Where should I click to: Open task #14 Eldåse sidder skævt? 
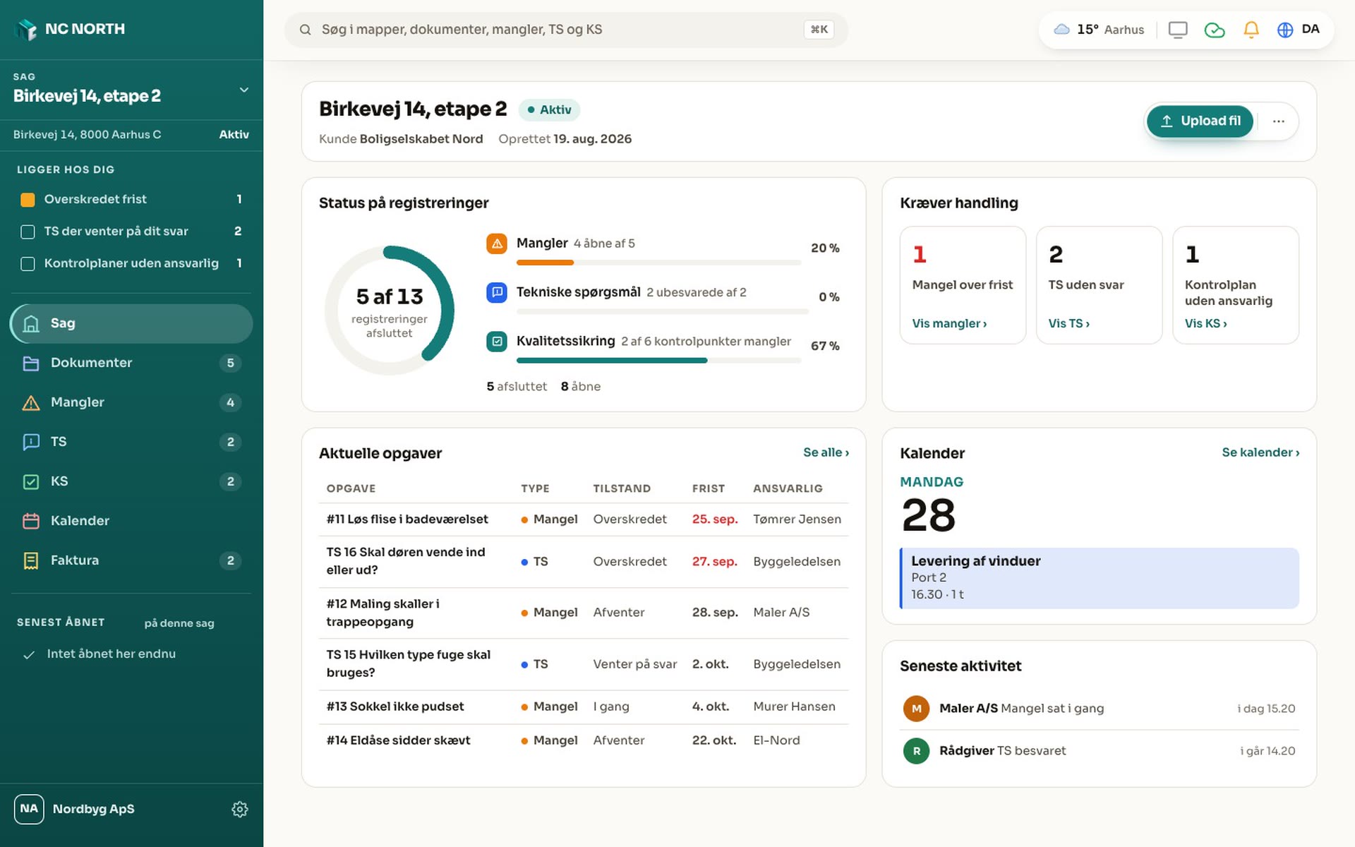pos(584,740)
